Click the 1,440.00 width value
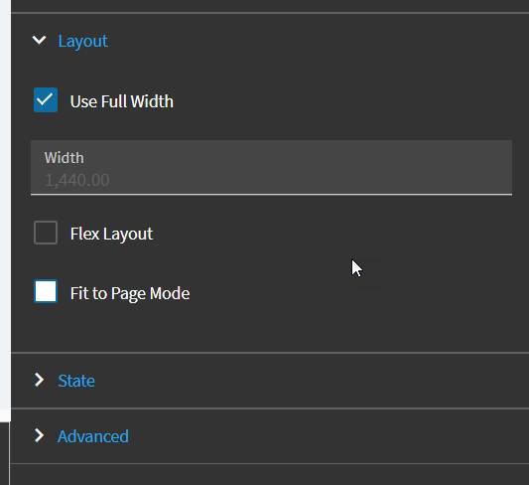This screenshot has height=485, width=529. coord(77,180)
